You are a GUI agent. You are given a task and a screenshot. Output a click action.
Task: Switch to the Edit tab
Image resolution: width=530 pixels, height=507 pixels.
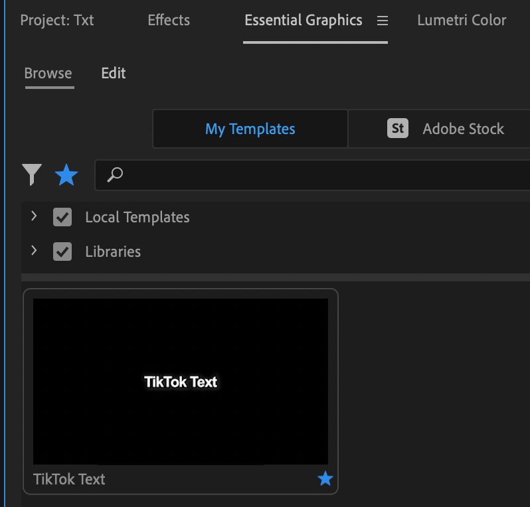[x=114, y=73]
